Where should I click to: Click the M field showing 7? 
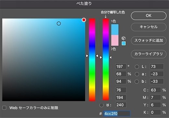[x=155, y=98]
